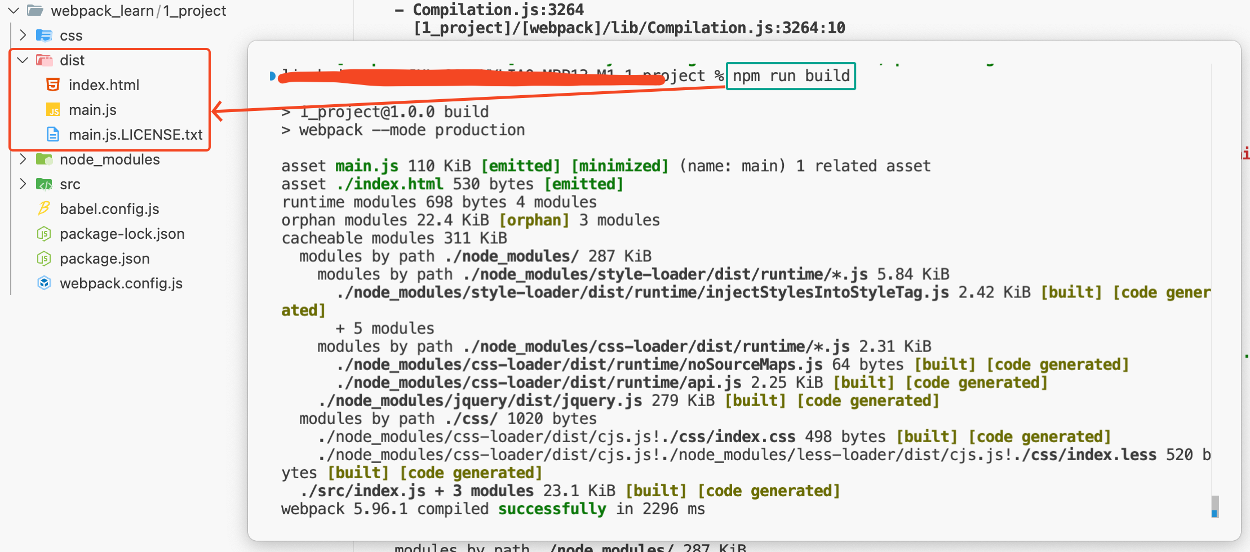Expand the src folder chevron
The width and height of the screenshot is (1250, 552).
[23, 184]
